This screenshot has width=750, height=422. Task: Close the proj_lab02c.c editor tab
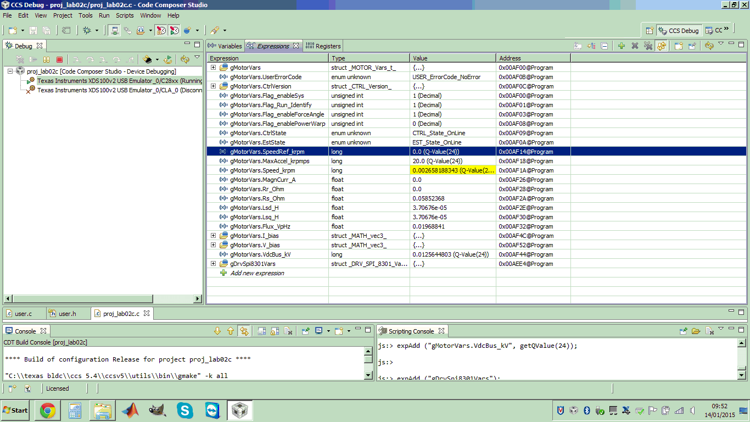(147, 314)
